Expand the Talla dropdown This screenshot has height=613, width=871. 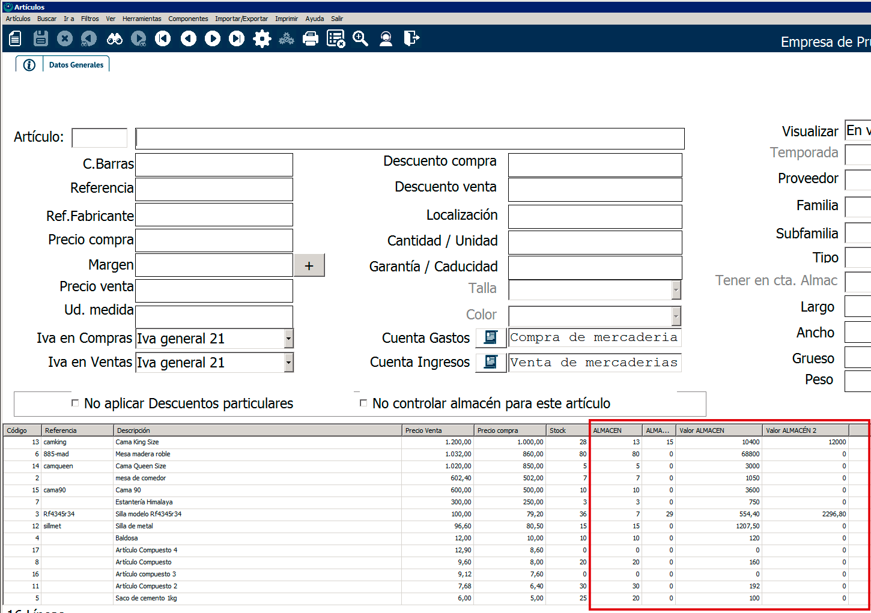pos(676,290)
